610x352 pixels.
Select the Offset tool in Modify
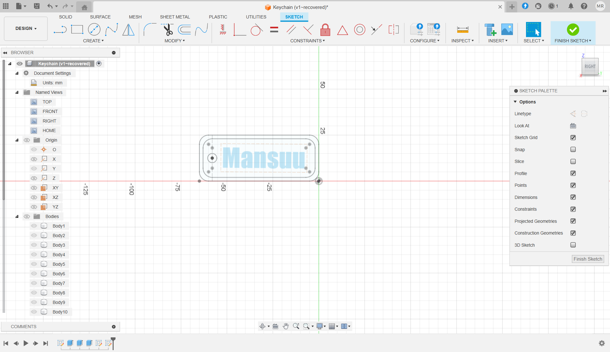(x=184, y=30)
